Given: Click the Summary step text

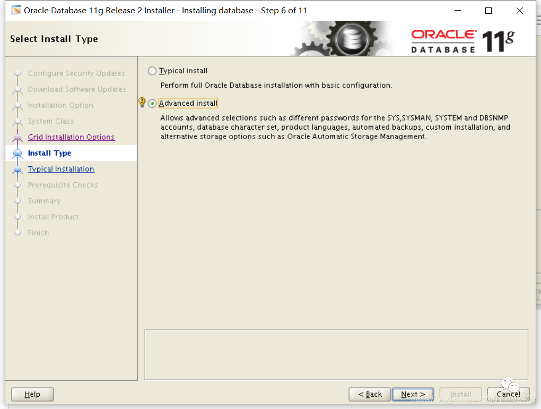Looking at the screenshot, I should click(x=44, y=201).
